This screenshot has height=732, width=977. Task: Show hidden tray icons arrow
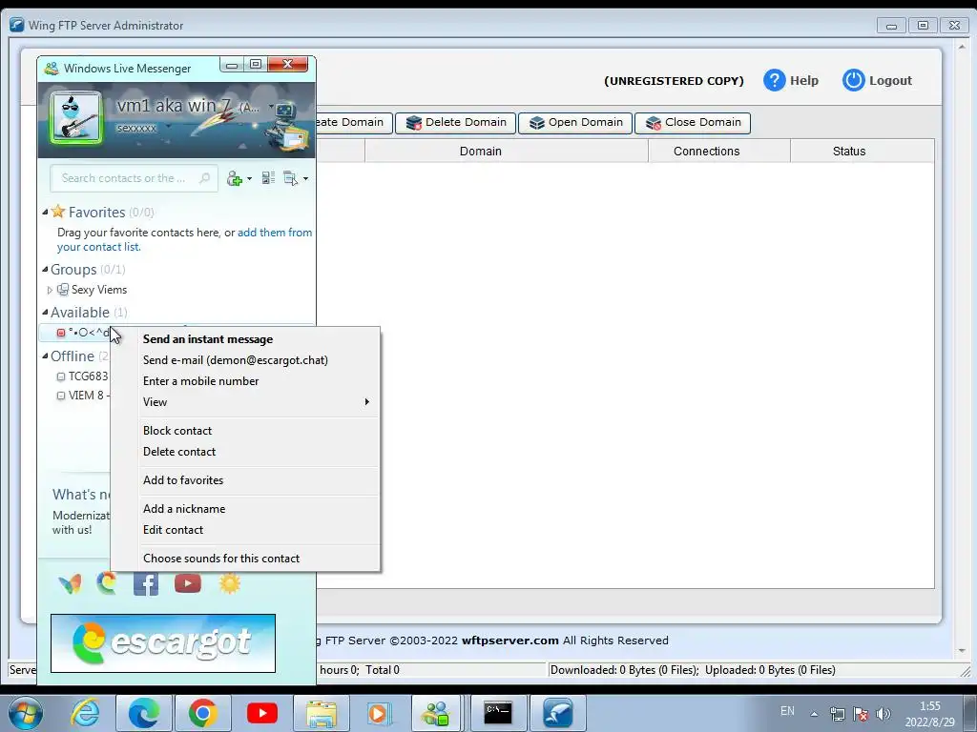pos(814,714)
